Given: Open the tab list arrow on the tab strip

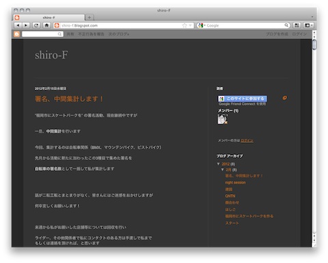Looking at the screenshot, I should [312, 17].
